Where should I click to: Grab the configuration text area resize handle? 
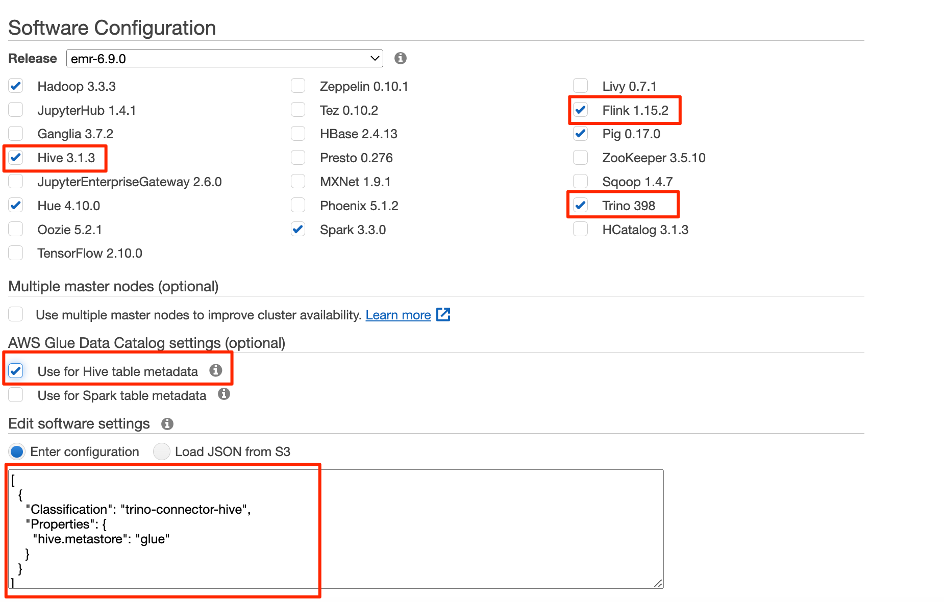tap(658, 584)
